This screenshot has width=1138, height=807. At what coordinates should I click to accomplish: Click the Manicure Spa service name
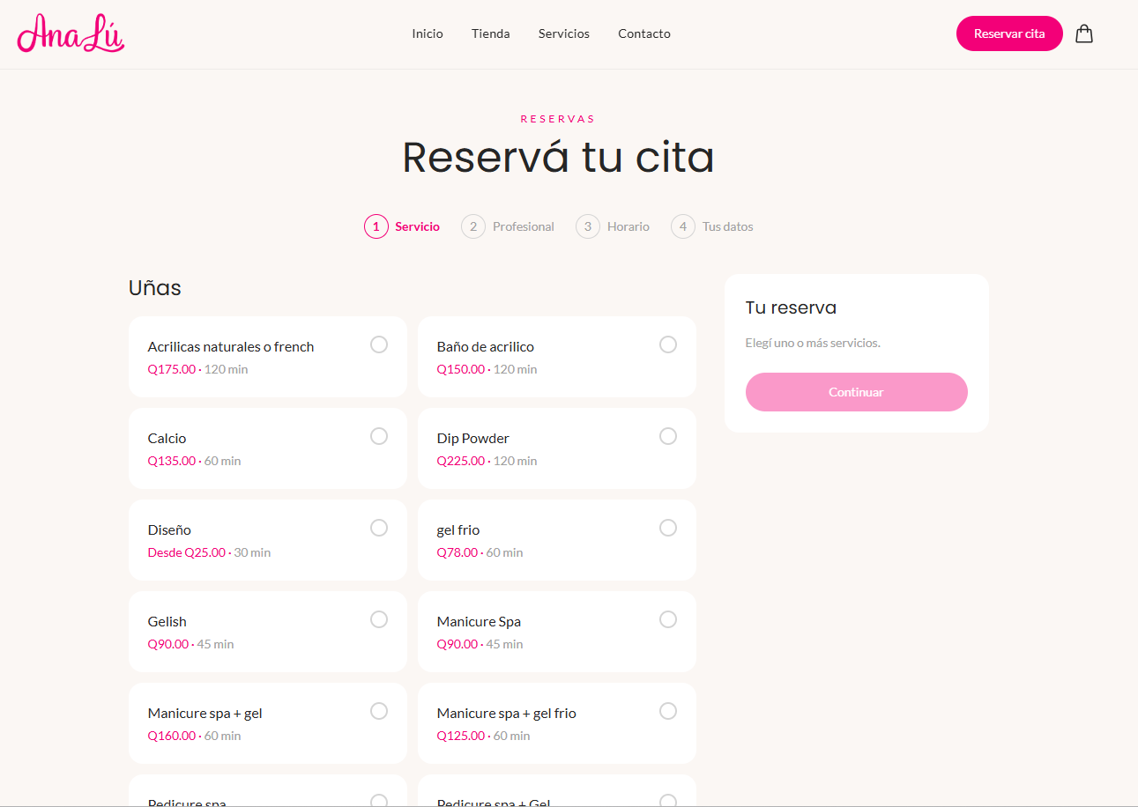pyautogui.click(x=480, y=622)
